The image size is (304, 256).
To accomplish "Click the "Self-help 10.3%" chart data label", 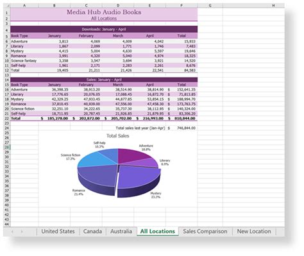I will click(x=99, y=144).
